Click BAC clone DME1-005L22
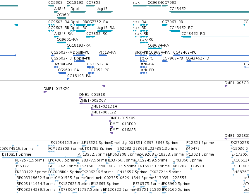The image size is (249, 194). [x=170, y=115]
